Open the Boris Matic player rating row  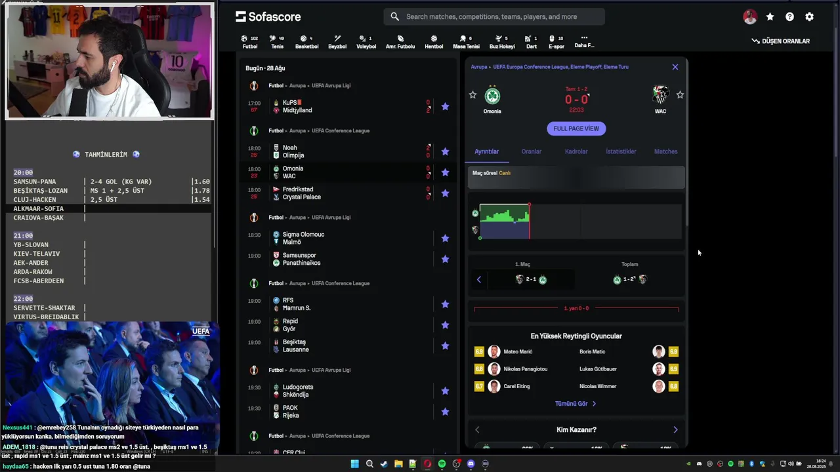[x=629, y=352]
